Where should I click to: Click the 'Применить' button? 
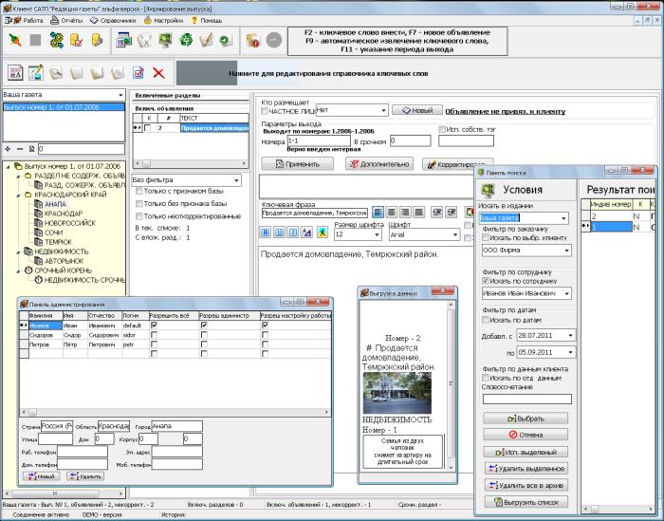click(296, 163)
